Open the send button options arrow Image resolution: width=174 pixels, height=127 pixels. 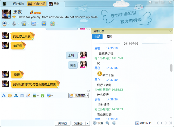(x=88, y=123)
